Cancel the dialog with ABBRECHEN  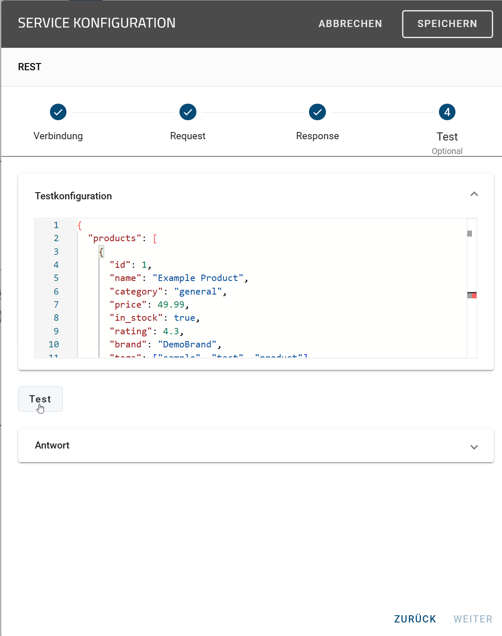(x=350, y=24)
